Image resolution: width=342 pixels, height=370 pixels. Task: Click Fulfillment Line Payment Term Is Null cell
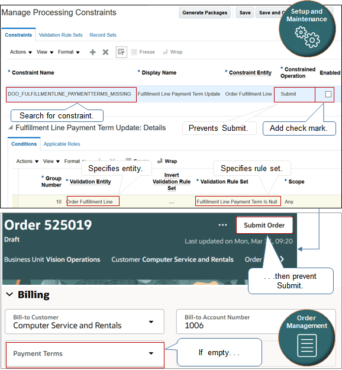point(238,201)
